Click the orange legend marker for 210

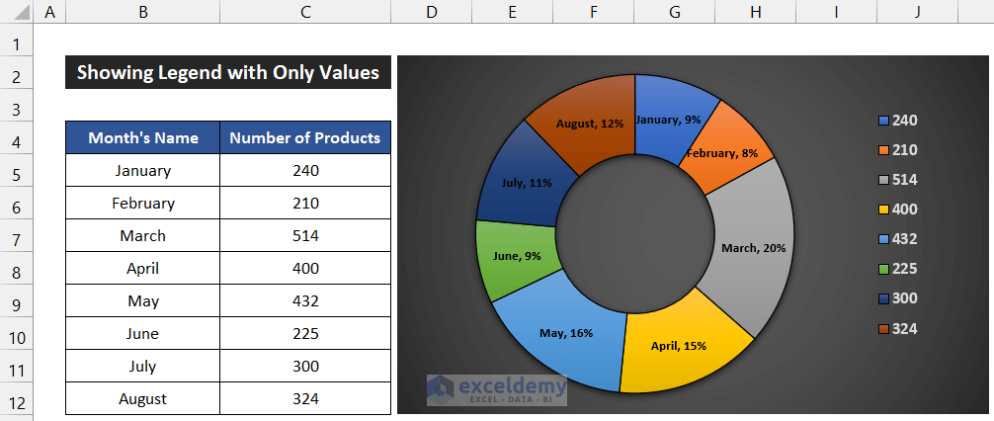point(883,150)
